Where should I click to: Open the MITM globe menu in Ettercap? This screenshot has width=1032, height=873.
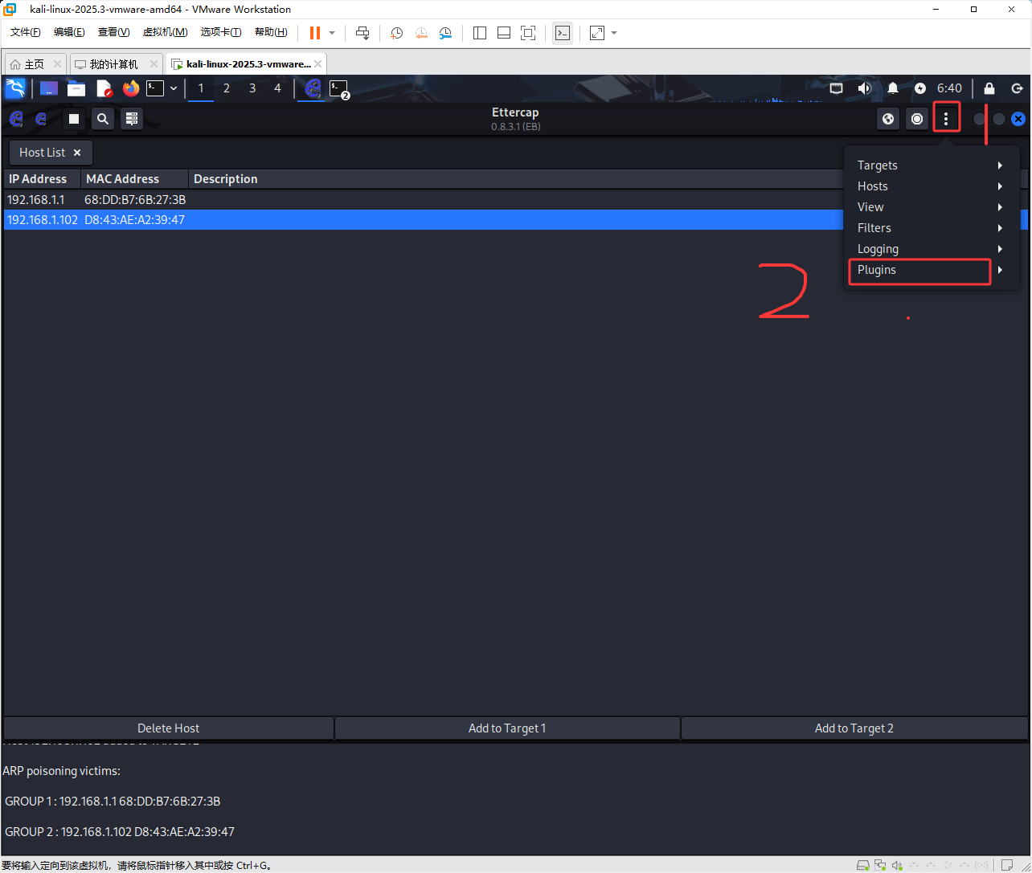click(888, 119)
